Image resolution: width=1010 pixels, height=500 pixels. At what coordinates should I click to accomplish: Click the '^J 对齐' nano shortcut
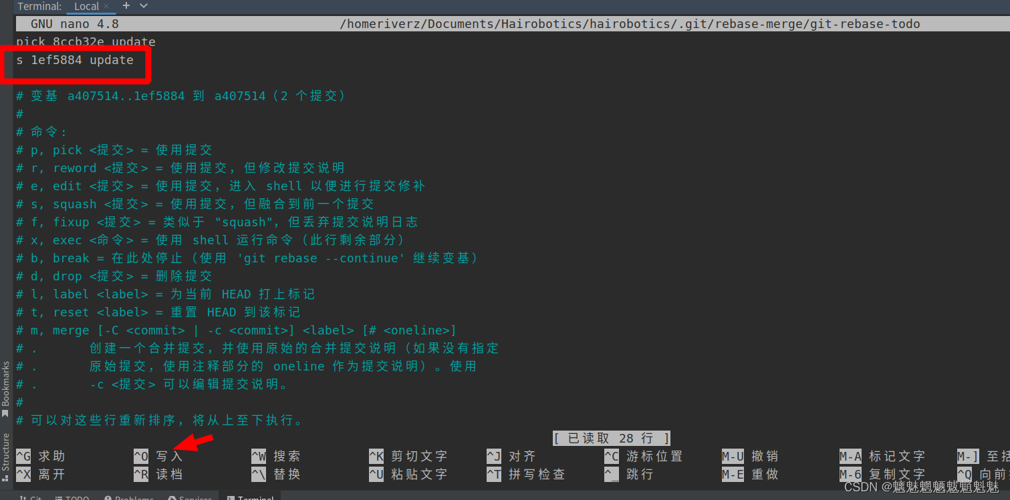pyautogui.click(x=511, y=457)
